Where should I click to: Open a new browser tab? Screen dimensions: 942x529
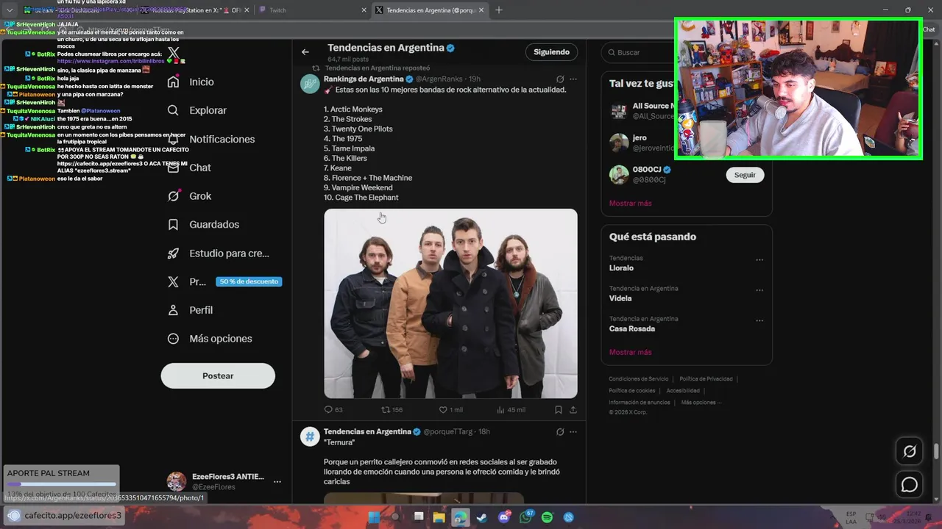pyautogui.click(x=499, y=10)
